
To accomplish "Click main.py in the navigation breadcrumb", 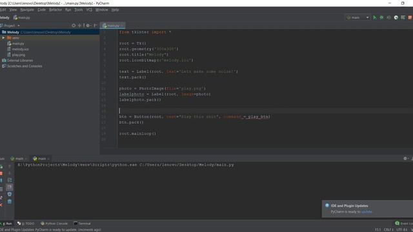I will pyautogui.click(x=24, y=17).
